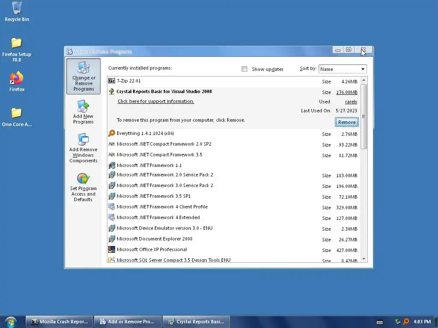This screenshot has width=438, height=328.
Task: Switch to Mozilla Crash Reporter taskbar item
Action: [60, 322]
